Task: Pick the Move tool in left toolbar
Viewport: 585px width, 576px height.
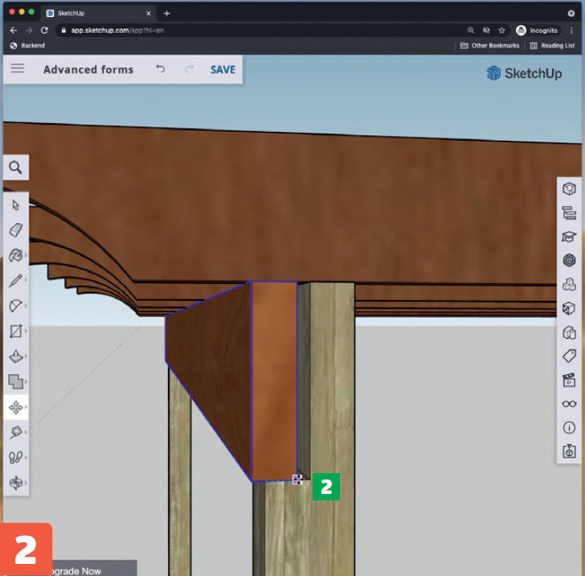Action: click(16, 407)
